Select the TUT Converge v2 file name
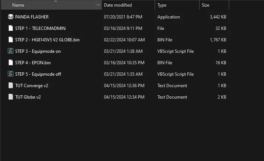 (x=31, y=86)
